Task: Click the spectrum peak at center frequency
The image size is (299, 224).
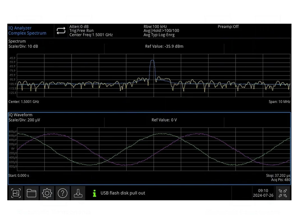Action: pos(152,60)
